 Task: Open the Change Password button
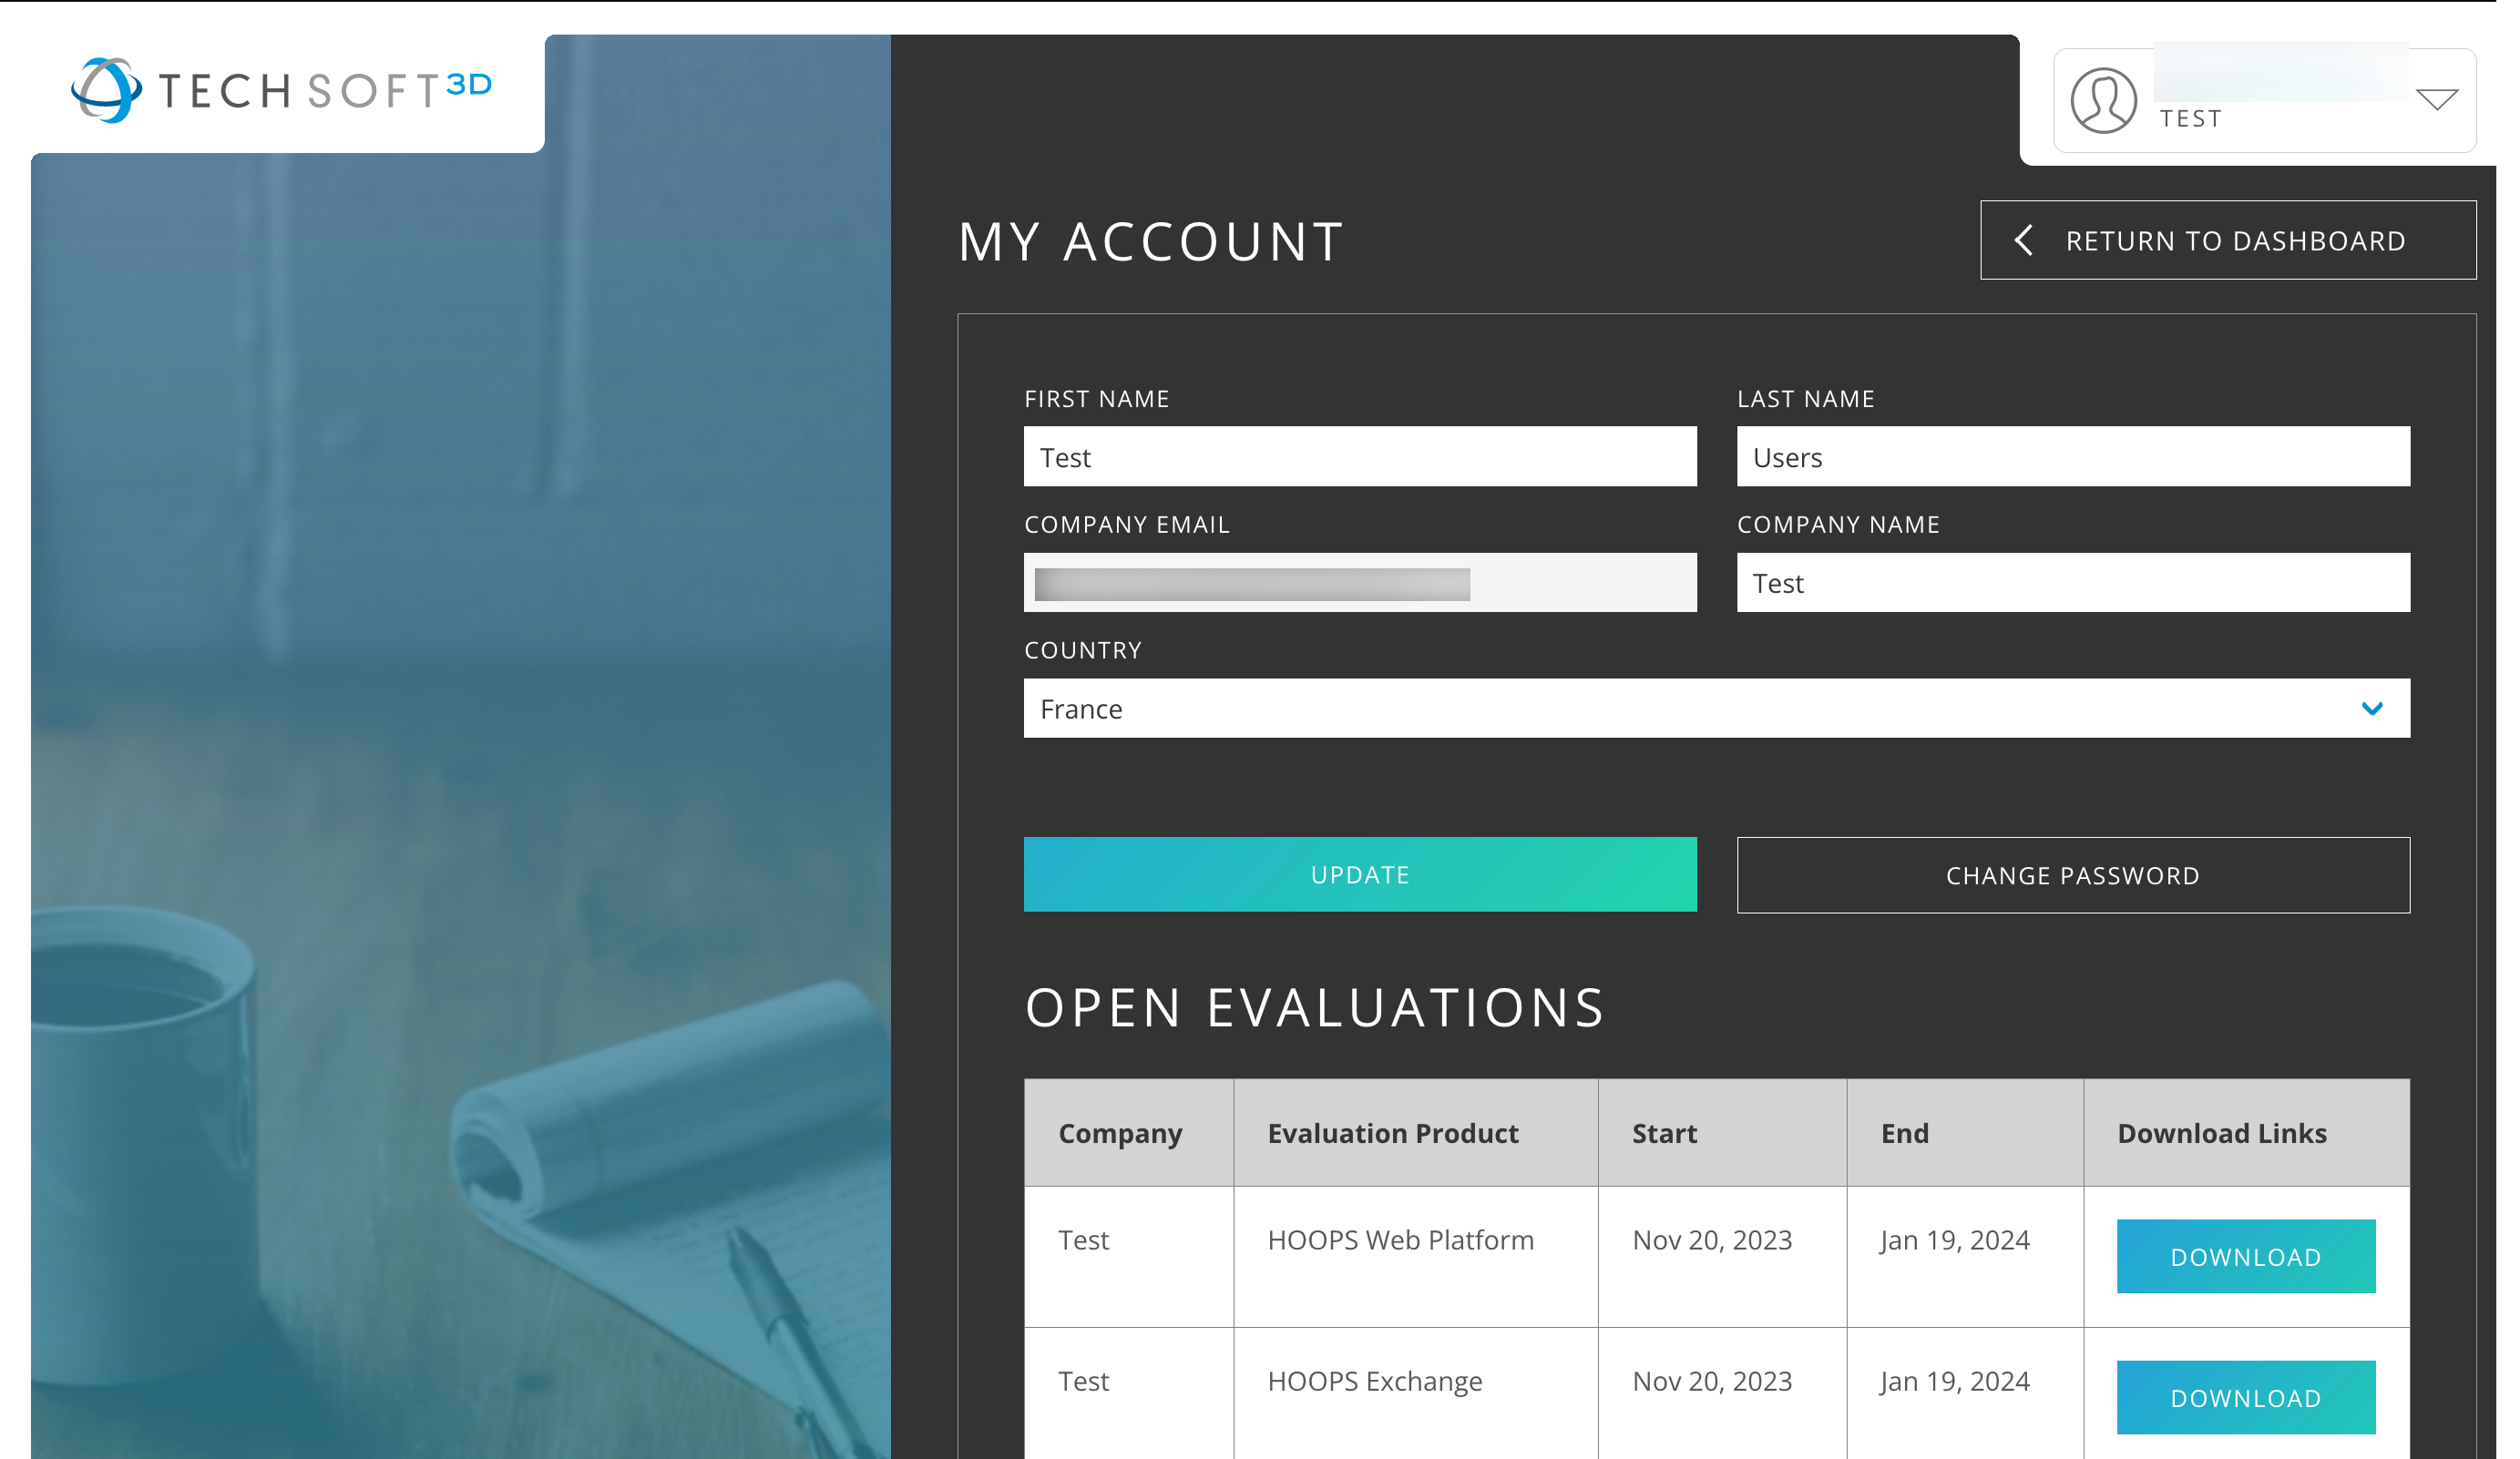point(2073,875)
